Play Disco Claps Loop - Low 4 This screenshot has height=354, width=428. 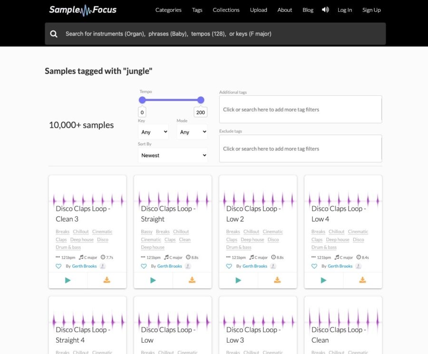point(323,280)
